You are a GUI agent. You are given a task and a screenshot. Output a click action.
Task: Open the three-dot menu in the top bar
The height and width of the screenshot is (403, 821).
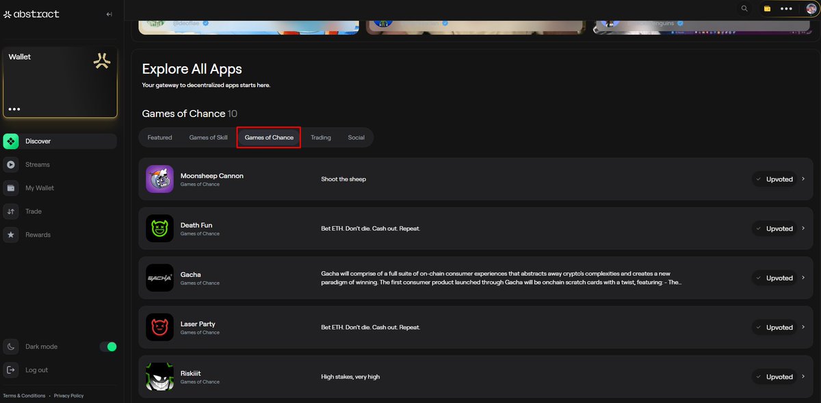[x=786, y=9]
